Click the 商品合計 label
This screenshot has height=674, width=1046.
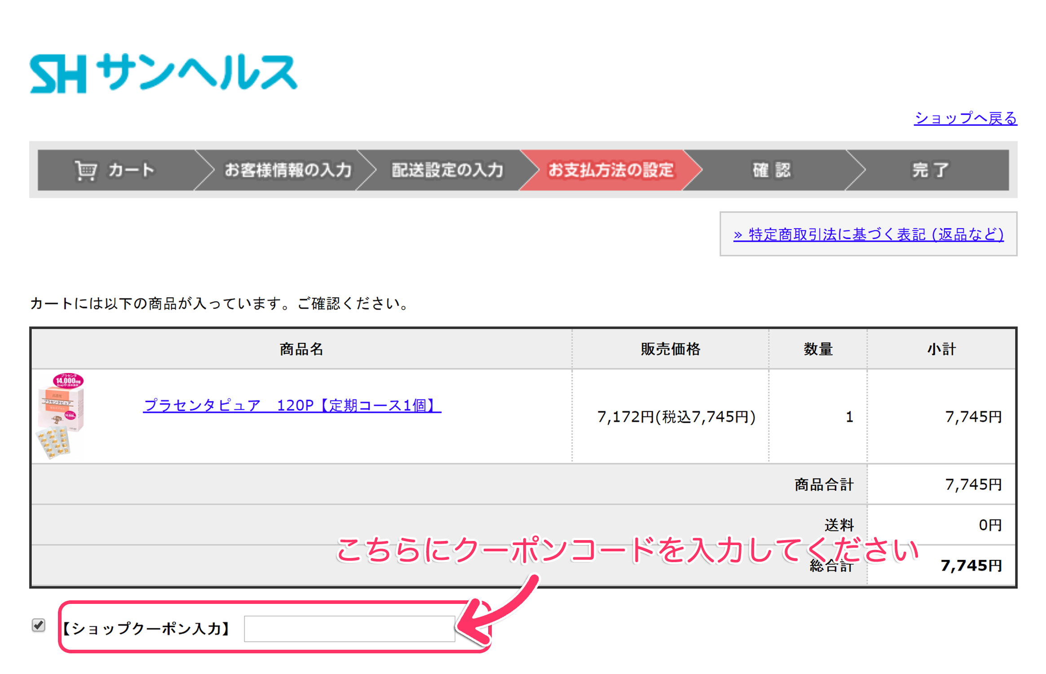click(x=824, y=485)
